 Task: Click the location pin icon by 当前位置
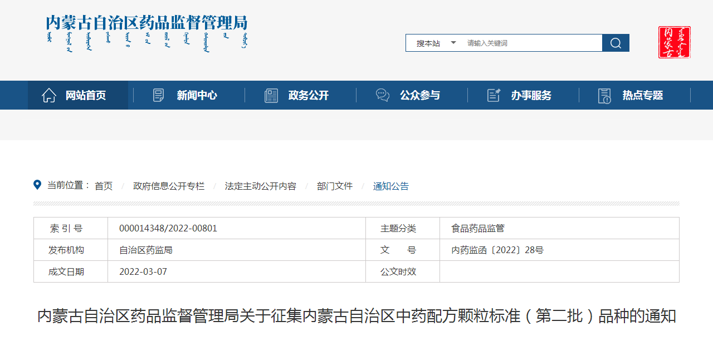[x=37, y=185]
